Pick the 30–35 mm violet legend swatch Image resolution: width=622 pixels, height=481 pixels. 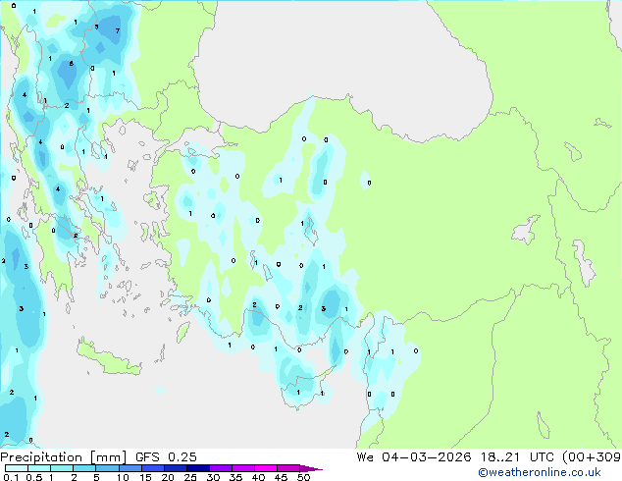(221, 468)
